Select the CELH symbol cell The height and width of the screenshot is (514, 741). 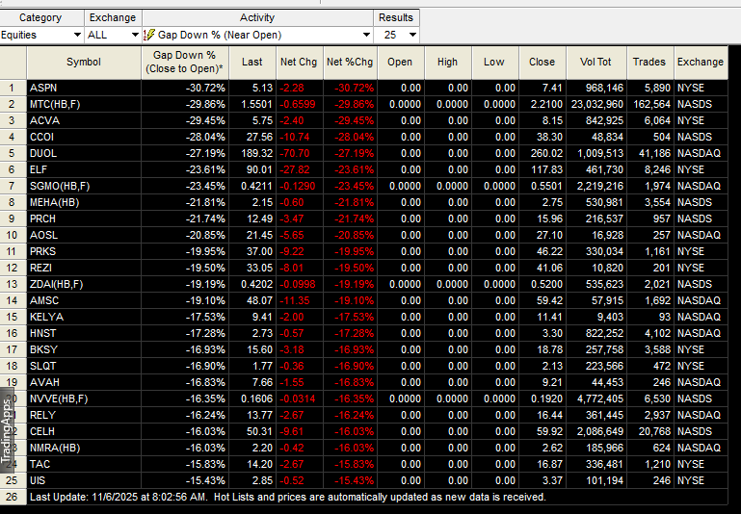(84, 431)
